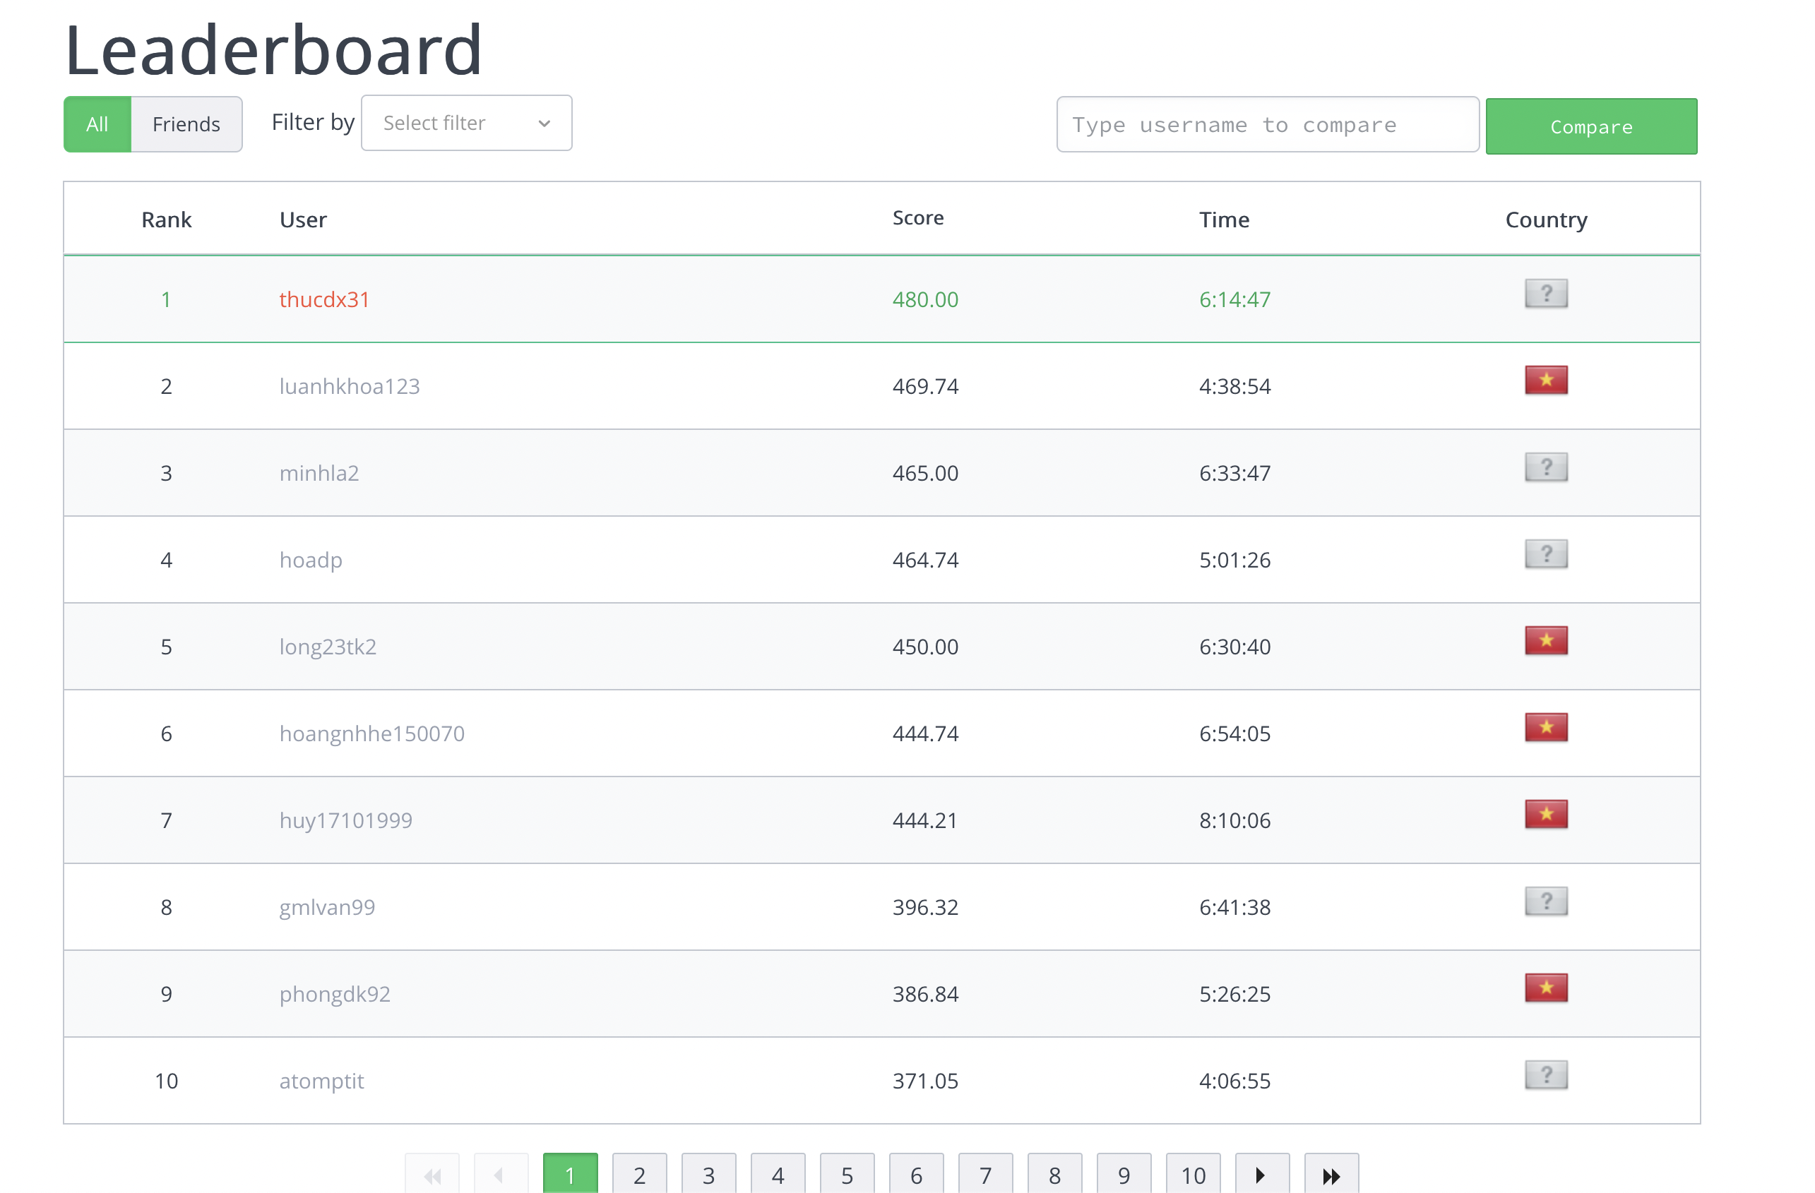The height and width of the screenshot is (1193, 1815).
Task: Click the Vietnam flag for luanhkhoa123
Action: pos(1545,380)
